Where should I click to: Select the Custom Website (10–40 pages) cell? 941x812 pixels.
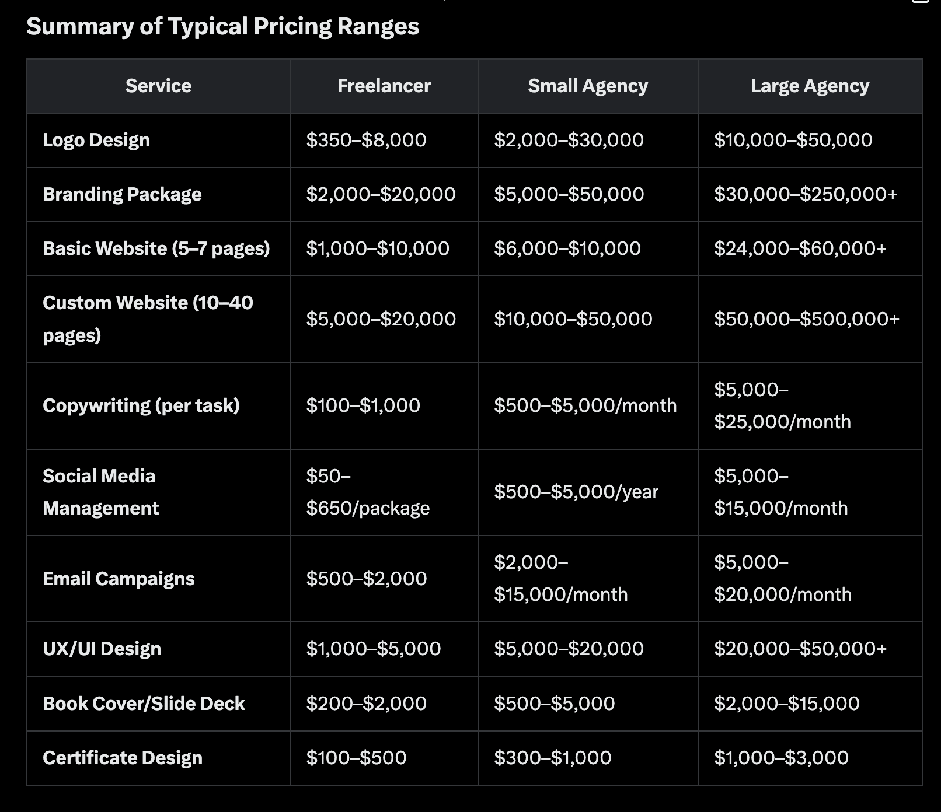point(148,319)
